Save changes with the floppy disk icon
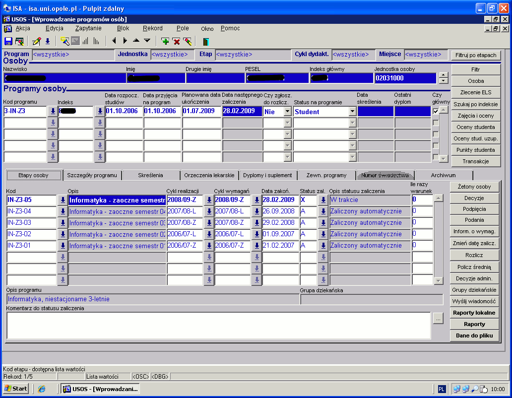 (x=8, y=41)
